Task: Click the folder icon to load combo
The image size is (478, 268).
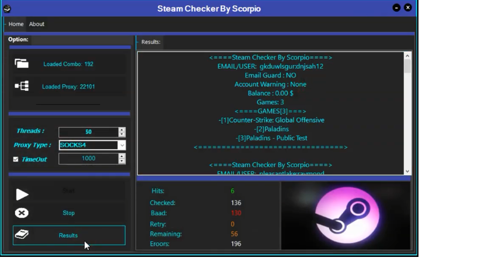Action: coord(22,64)
